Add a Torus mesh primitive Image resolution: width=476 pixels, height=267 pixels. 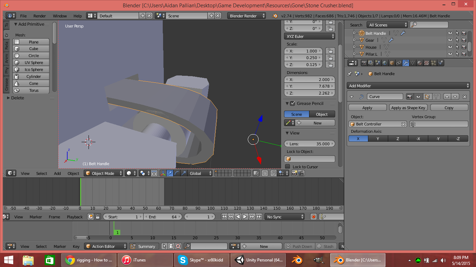(x=31, y=90)
